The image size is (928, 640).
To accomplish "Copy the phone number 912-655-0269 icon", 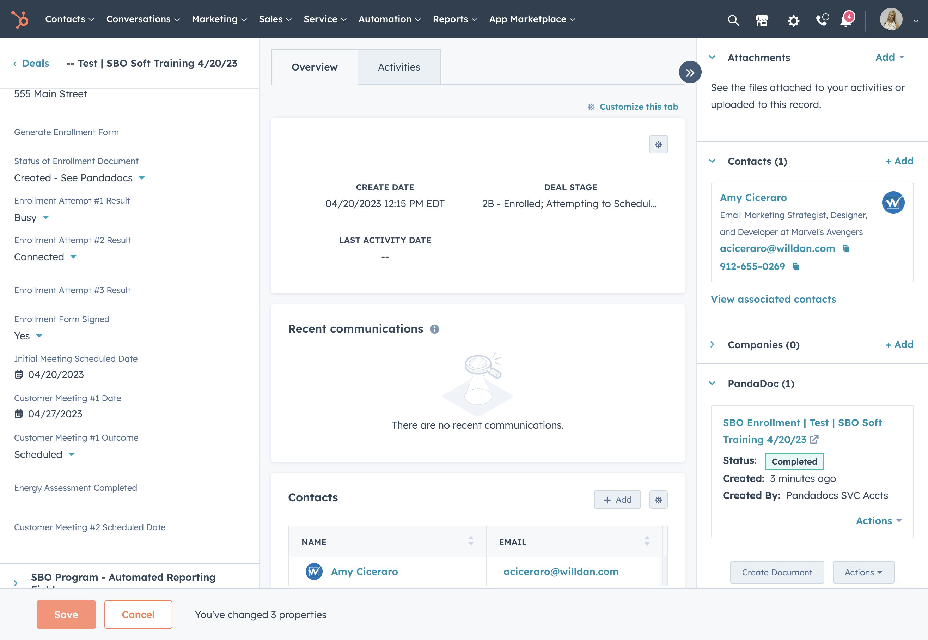I will (x=796, y=267).
